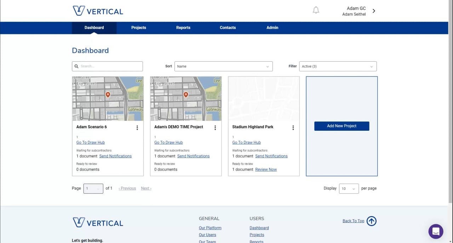453x243 pixels.
Task: Click the search magnifier icon
Action: [x=76, y=66]
